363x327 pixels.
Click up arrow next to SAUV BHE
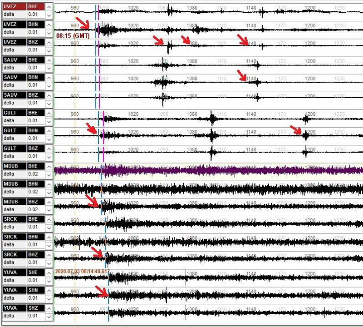[x=49, y=60]
